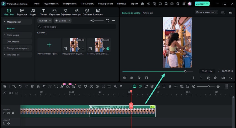Click the scissors split tool in timeline toolbar
Viewport: 236px width, 128px height.
[x=38, y=86]
